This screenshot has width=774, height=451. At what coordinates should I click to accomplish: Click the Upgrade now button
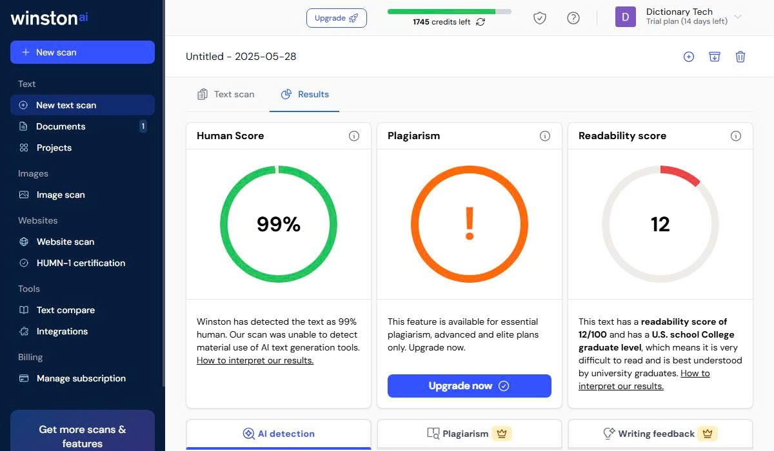[x=470, y=386]
